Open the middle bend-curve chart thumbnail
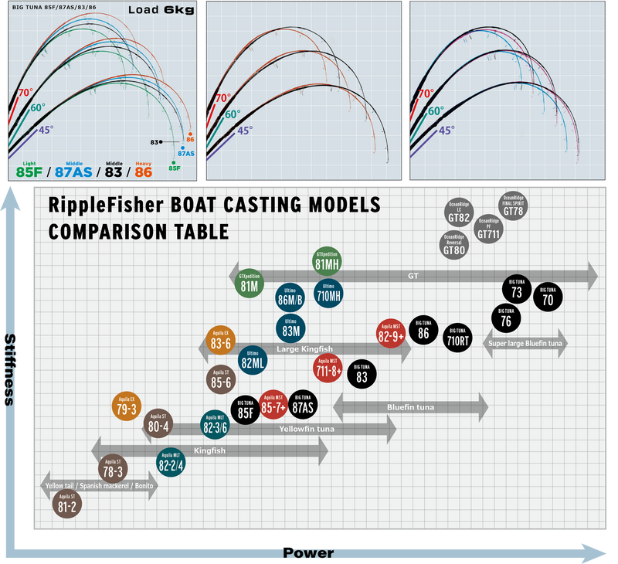The width and height of the screenshot is (618, 564). 304,90
